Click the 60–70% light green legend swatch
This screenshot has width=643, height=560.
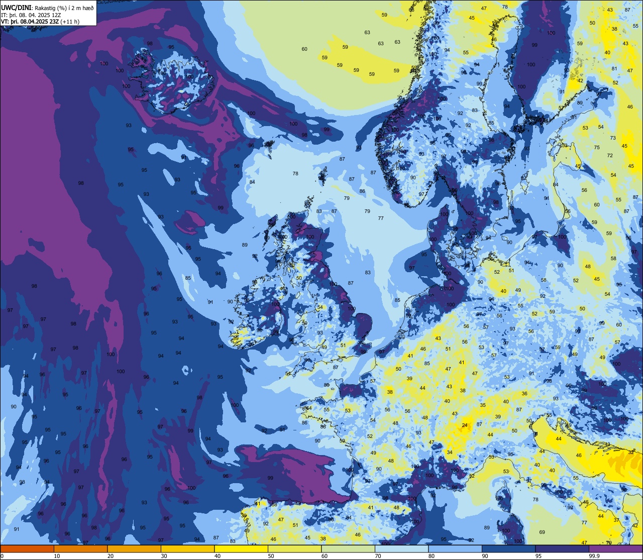tap(348, 548)
